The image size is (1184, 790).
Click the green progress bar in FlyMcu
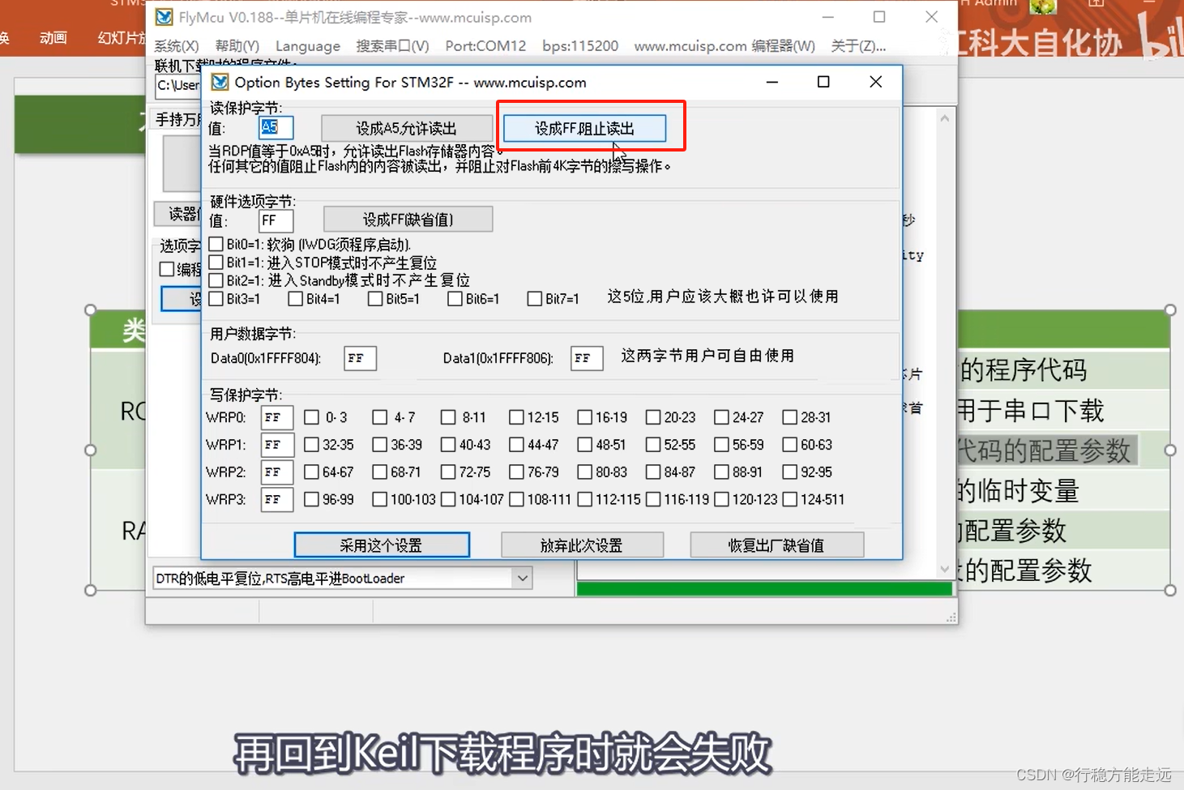tap(764, 589)
